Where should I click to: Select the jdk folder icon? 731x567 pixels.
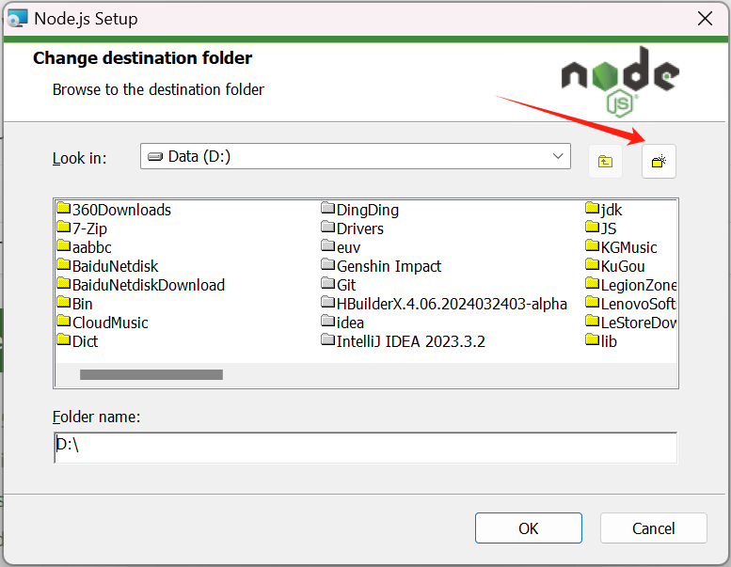point(593,208)
